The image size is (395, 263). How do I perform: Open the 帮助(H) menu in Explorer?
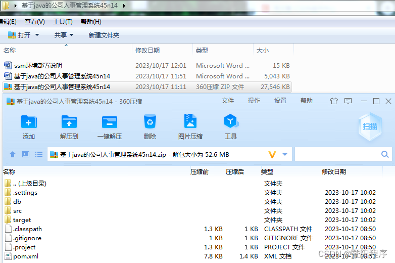pyautogui.click(x=91, y=22)
